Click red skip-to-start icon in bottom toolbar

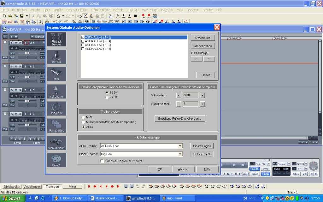89,186
